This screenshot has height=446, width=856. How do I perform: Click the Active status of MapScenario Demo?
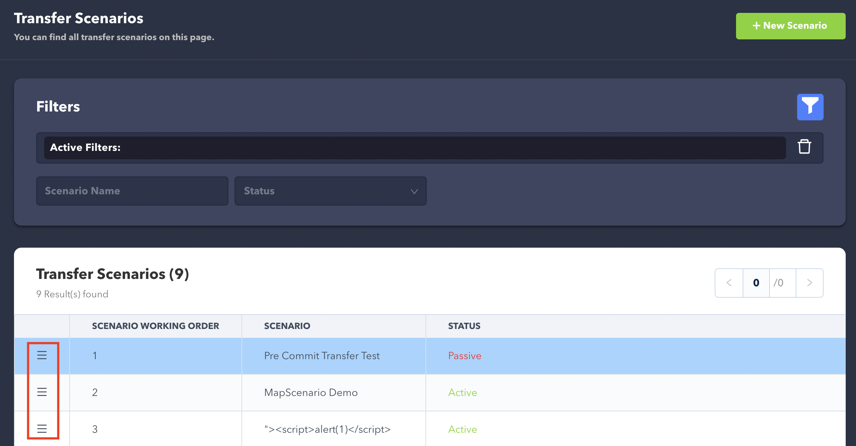click(x=463, y=393)
